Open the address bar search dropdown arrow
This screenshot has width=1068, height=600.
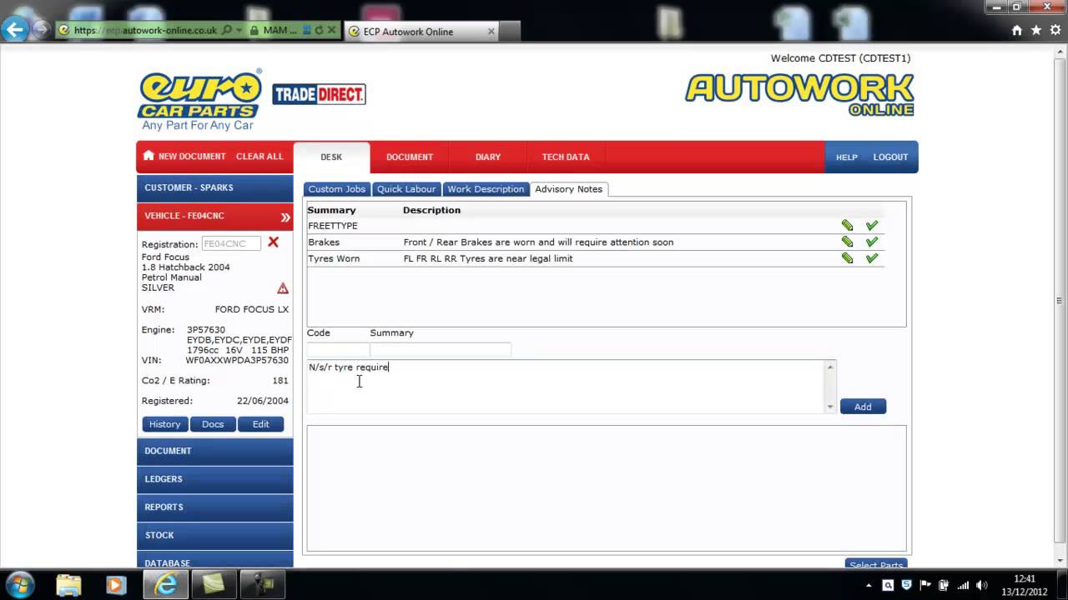239,30
